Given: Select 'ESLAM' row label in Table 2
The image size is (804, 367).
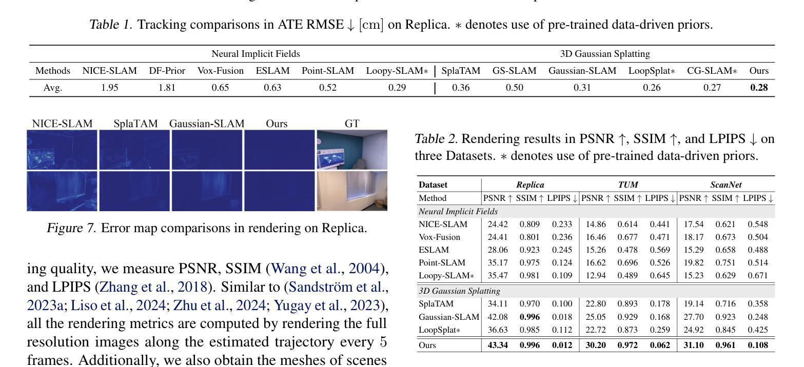Looking at the screenshot, I should (434, 250).
